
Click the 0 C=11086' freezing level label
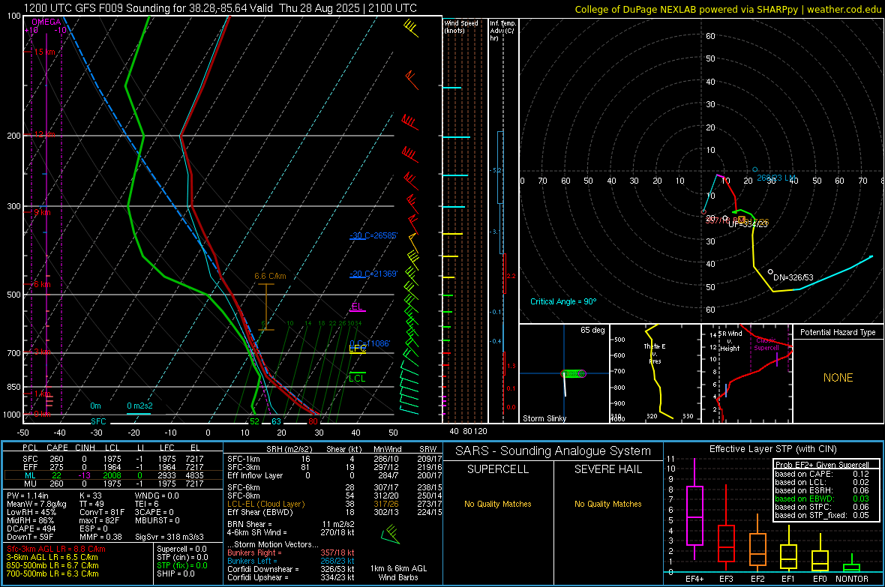[x=370, y=343]
